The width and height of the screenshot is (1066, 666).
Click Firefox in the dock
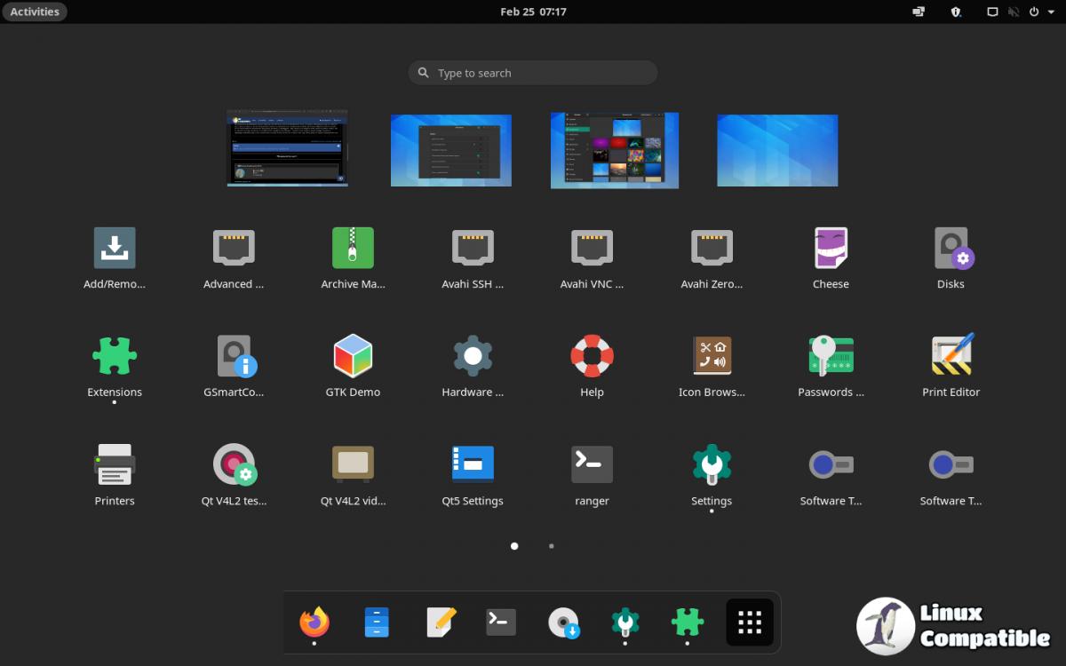pos(314,622)
